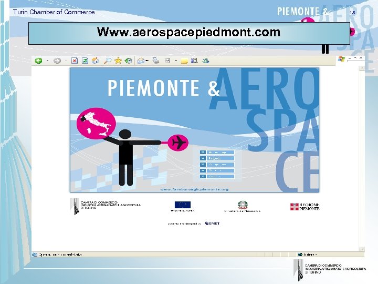Click arrow box beside Projects entry

[x=203, y=158]
